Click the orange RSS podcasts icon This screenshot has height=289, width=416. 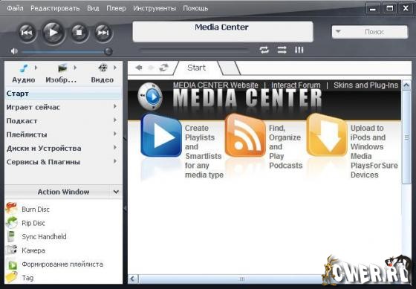point(245,135)
